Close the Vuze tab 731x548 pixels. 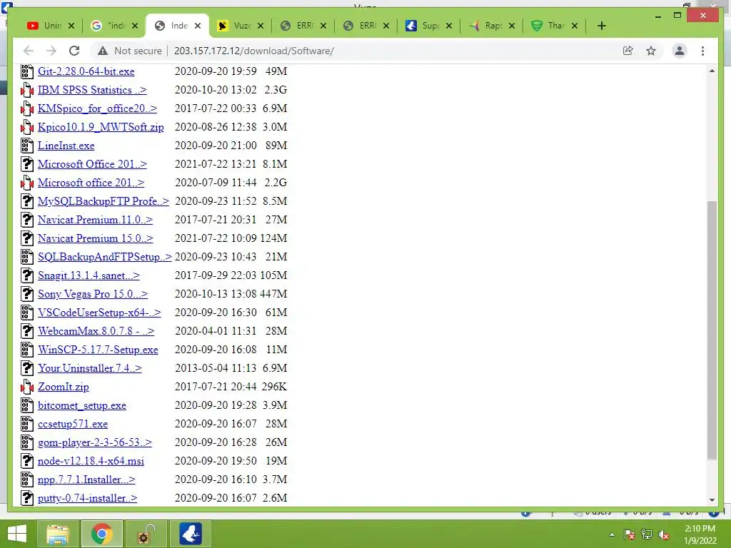[x=261, y=26]
